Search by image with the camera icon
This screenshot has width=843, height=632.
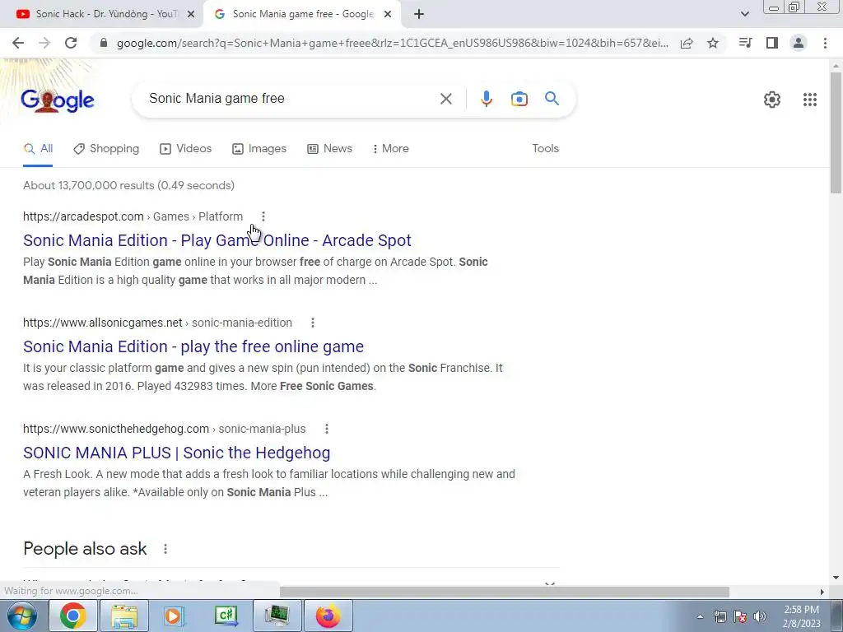coord(519,99)
